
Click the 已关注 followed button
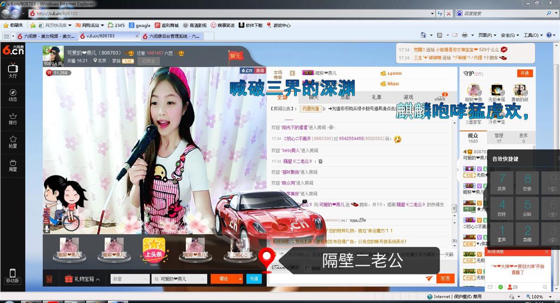click(148, 61)
